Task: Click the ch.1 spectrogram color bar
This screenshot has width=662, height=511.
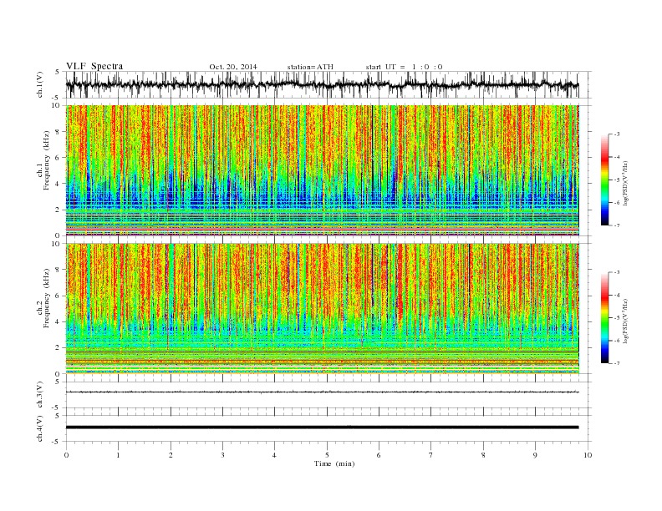Action: 604,180
